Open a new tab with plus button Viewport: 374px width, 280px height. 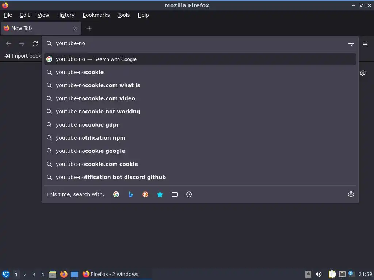pos(89,28)
